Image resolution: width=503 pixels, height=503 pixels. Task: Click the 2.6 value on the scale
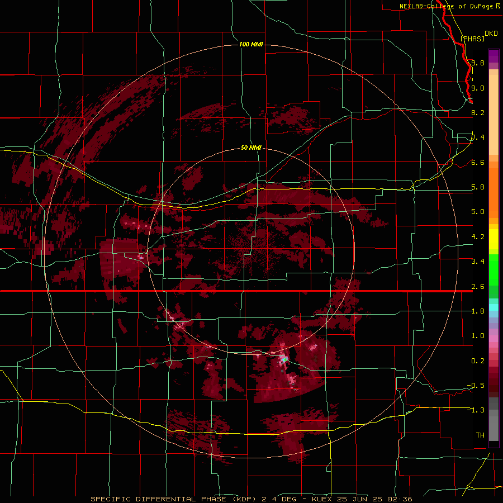(x=478, y=287)
